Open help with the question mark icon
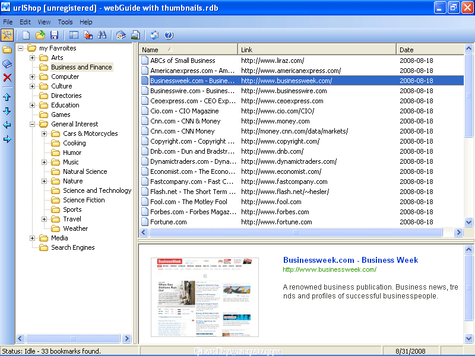 pos(169,35)
